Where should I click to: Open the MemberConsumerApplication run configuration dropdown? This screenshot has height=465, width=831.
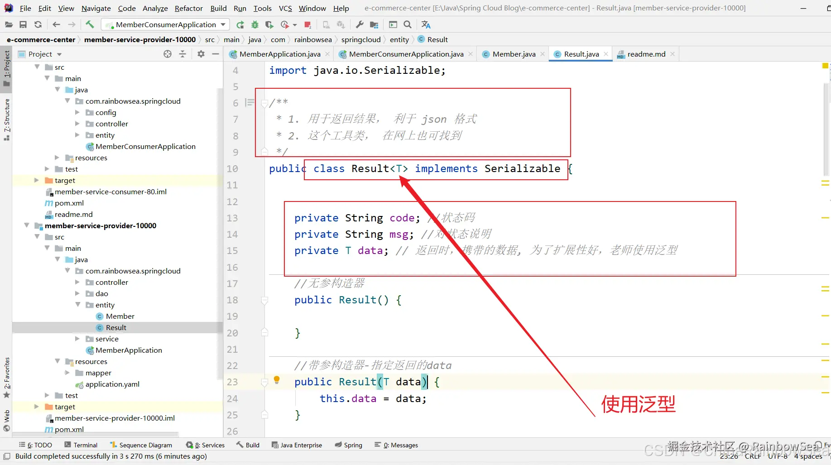click(165, 24)
